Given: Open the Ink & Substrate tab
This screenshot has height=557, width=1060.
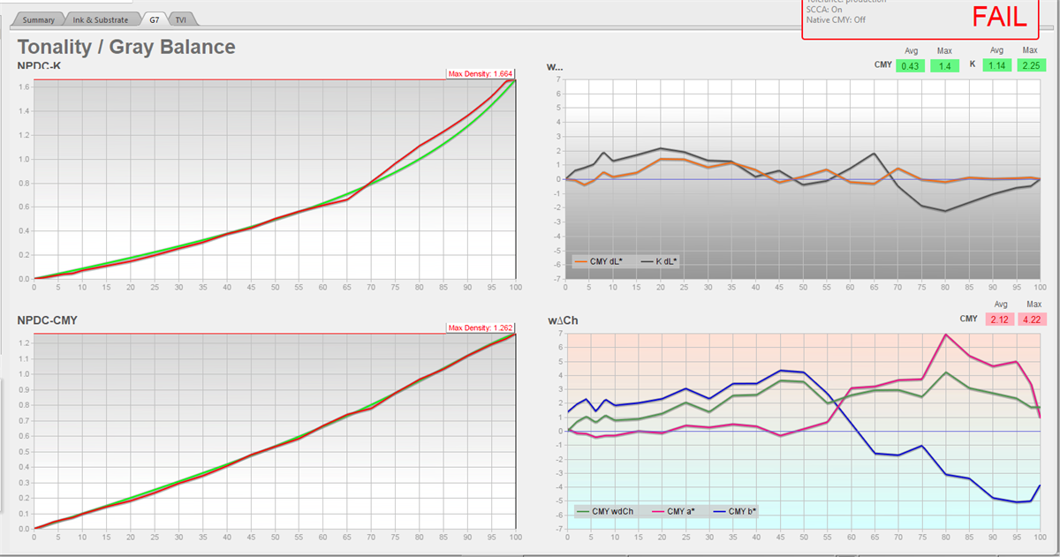Looking at the screenshot, I should click(x=100, y=19).
